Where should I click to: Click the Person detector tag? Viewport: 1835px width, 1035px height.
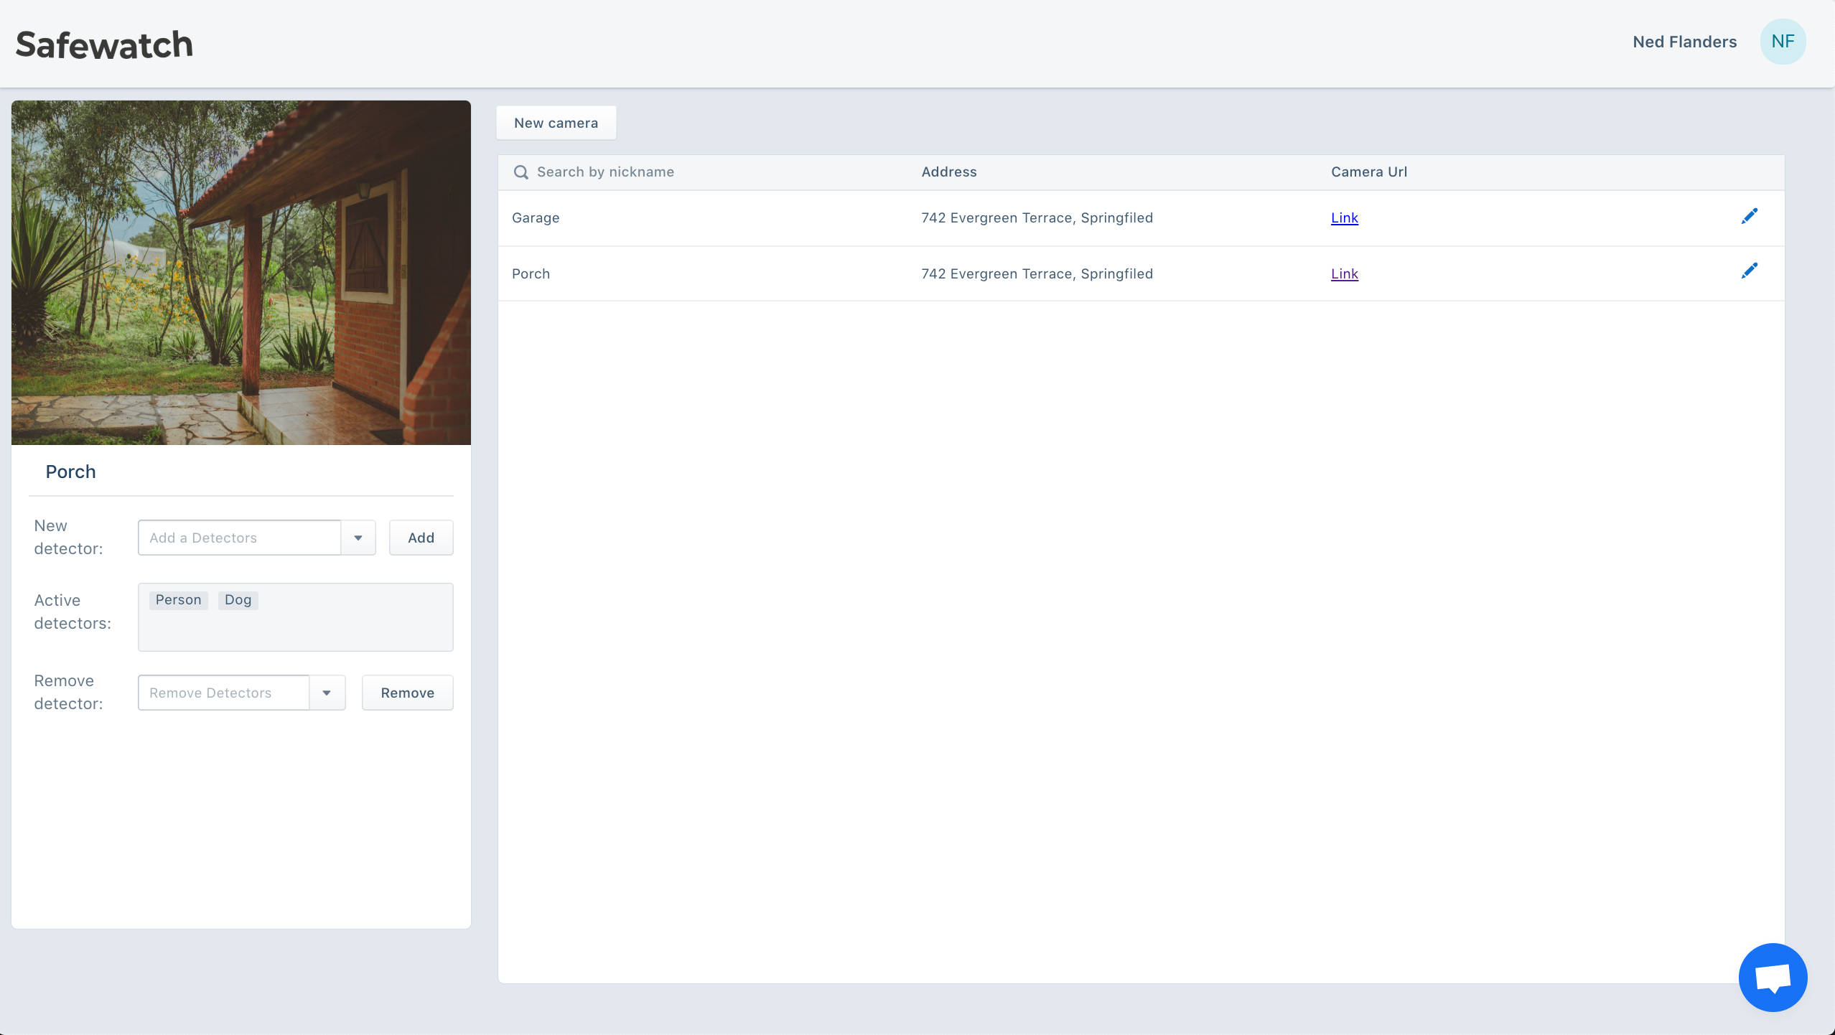(x=178, y=600)
